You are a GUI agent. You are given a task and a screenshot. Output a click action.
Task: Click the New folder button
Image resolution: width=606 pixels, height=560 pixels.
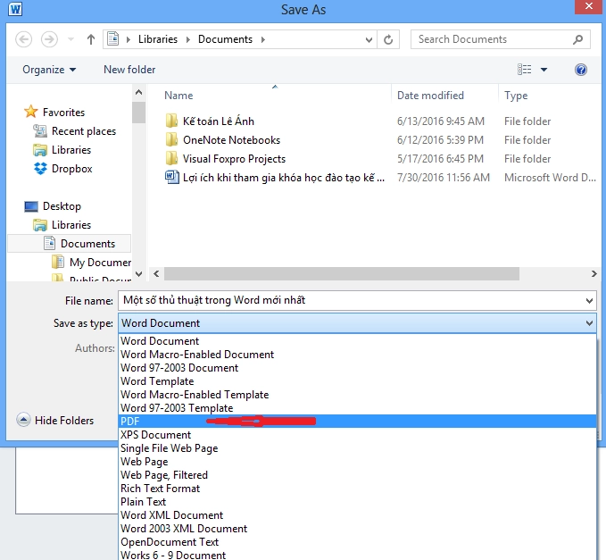129,70
